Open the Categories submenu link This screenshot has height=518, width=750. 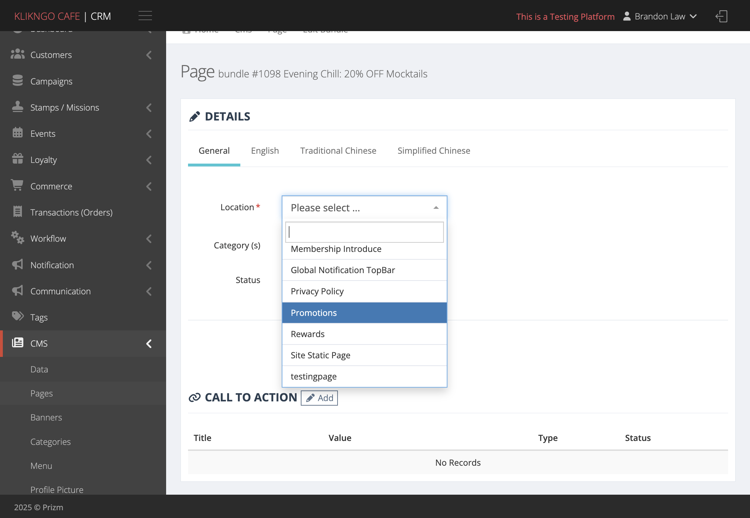(x=51, y=442)
